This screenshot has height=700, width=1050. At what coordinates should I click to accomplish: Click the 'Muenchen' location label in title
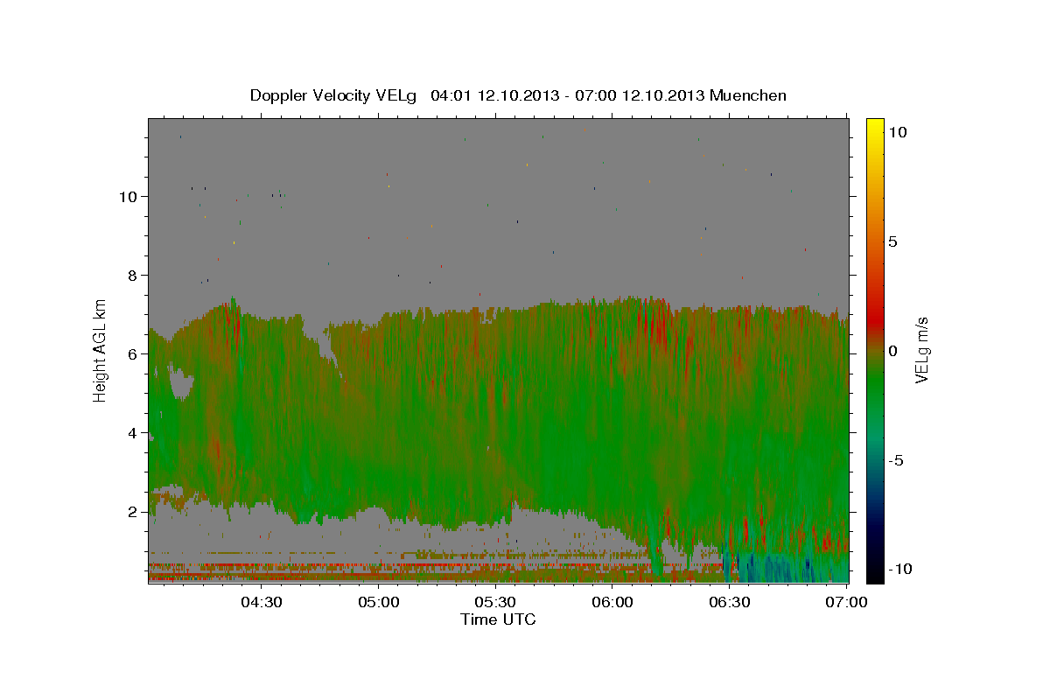(748, 94)
